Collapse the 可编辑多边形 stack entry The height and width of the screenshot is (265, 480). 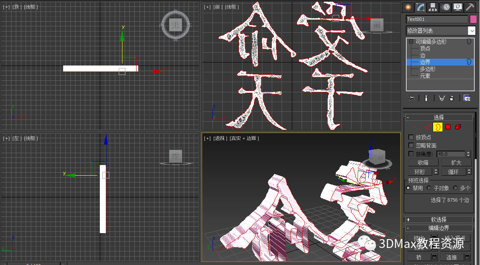(411, 42)
